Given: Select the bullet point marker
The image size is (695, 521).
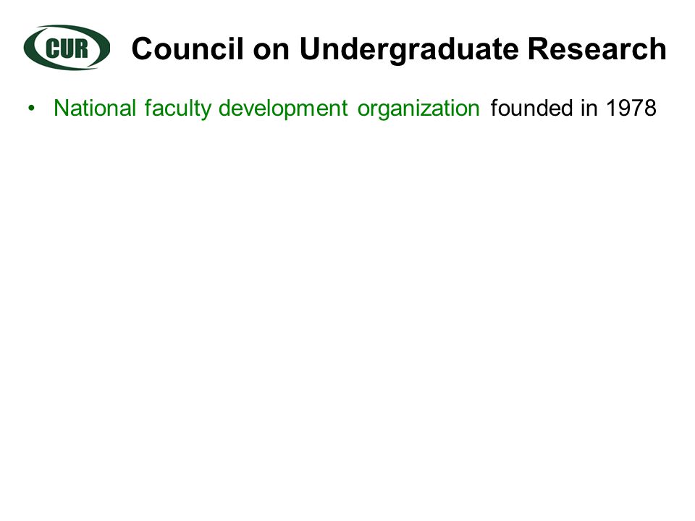Looking at the screenshot, I should pyautogui.click(x=31, y=108).
